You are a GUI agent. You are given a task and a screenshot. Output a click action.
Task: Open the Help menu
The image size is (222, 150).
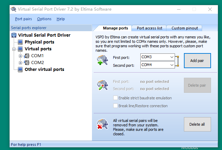point(61,19)
